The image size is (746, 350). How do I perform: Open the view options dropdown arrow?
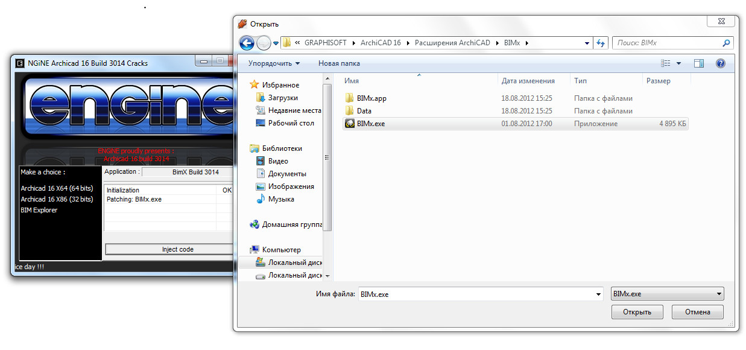pos(678,63)
